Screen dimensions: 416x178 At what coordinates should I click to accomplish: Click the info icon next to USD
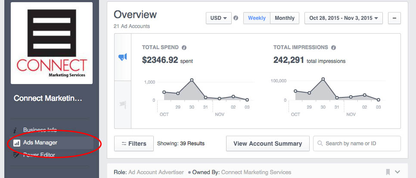click(236, 18)
